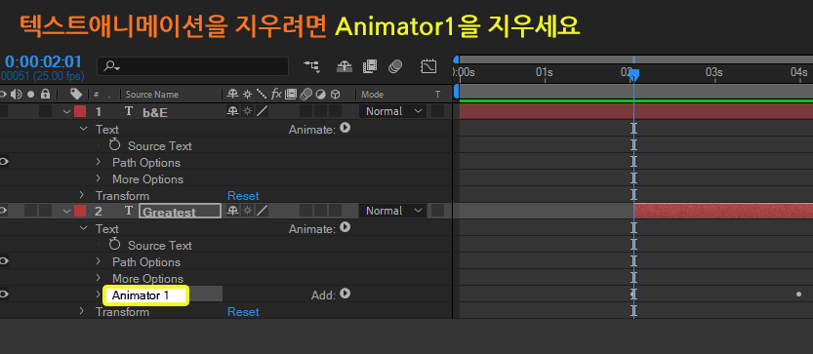This screenshot has height=354, width=813.
Task: Enable Frame Blending icon in timeline toolbar
Action: click(x=370, y=65)
